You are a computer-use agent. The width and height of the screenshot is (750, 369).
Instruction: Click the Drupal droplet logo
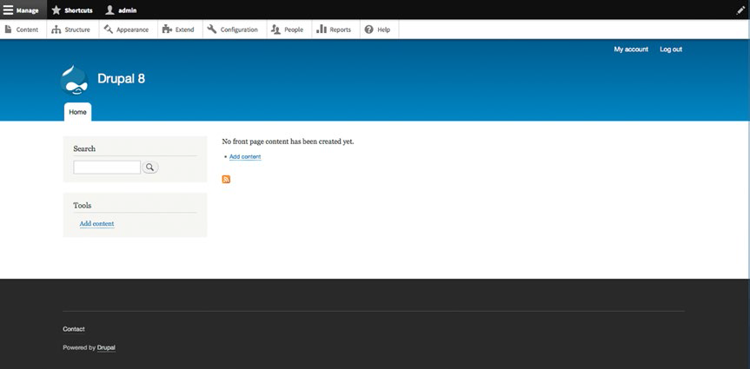(74, 79)
